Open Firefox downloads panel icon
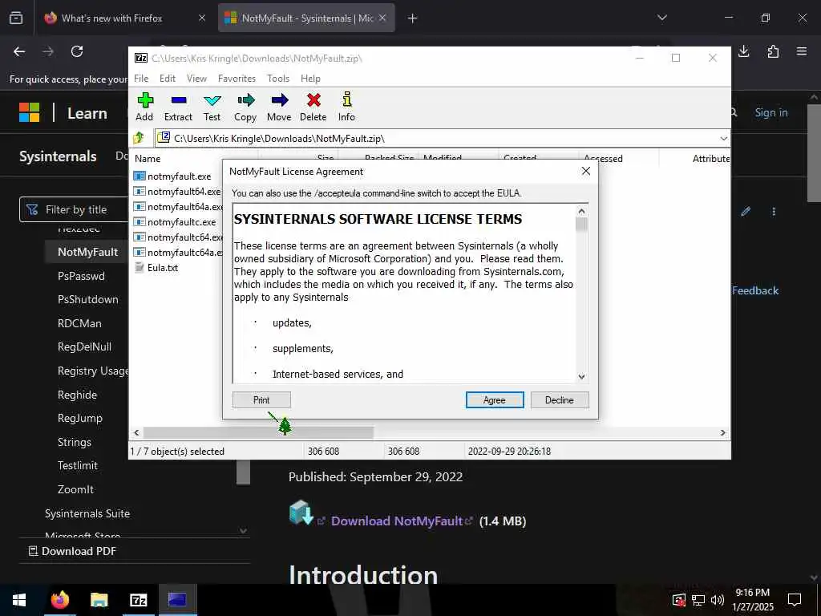 click(x=743, y=51)
